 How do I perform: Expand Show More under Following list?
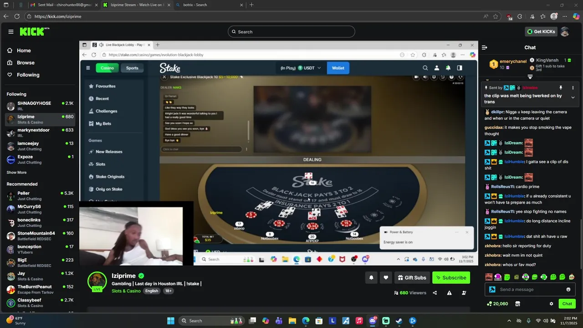pos(16,172)
